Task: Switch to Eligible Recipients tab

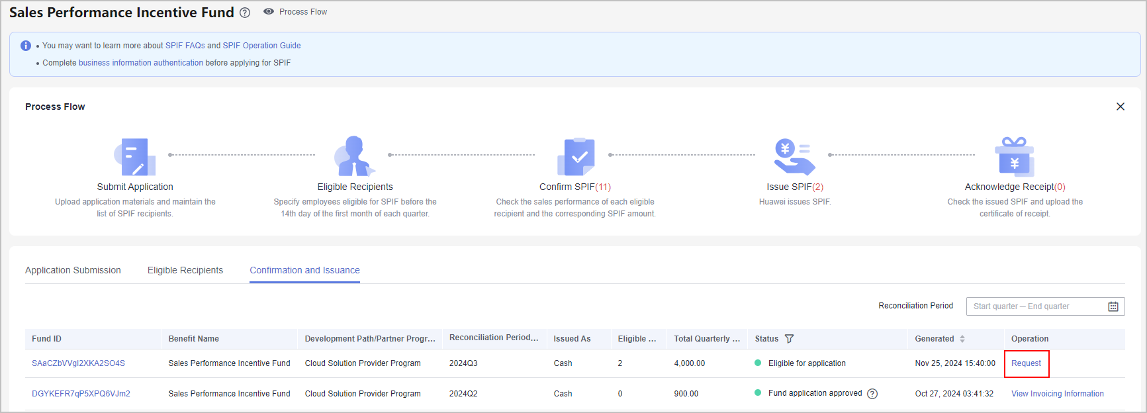Action: coord(185,270)
